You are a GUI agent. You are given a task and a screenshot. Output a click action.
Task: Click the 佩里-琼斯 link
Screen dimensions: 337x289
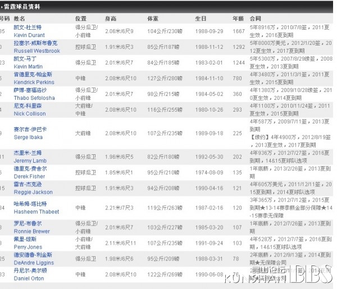(25, 239)
